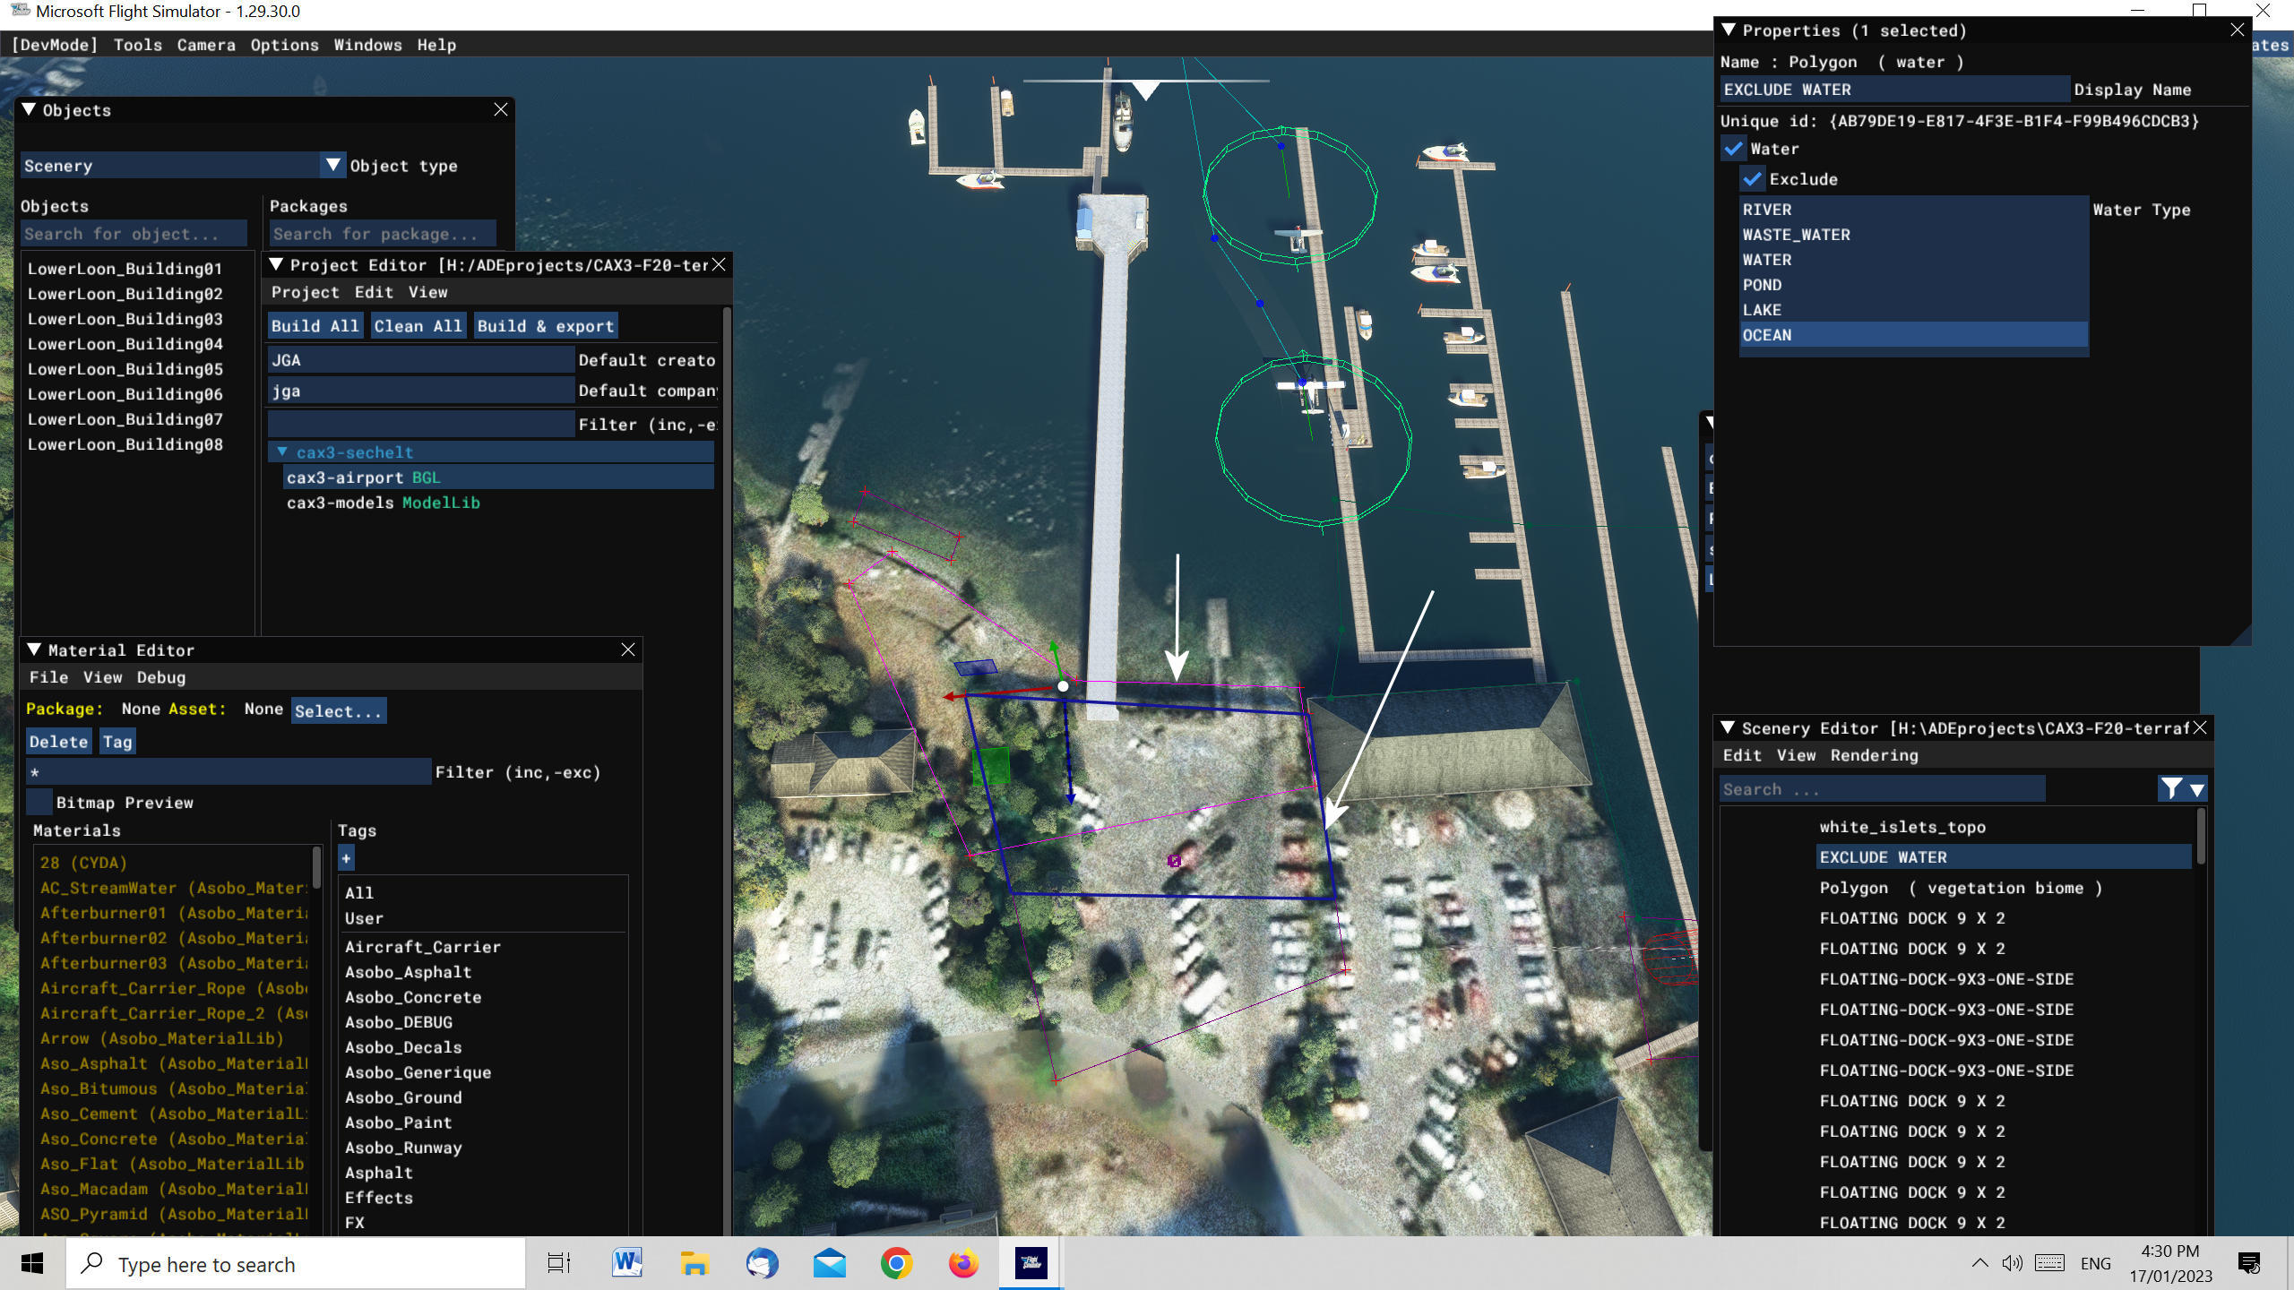Click the Delete button in Material Editor
Screen dimensions: 2294x1290
click(x=58, y=741)
